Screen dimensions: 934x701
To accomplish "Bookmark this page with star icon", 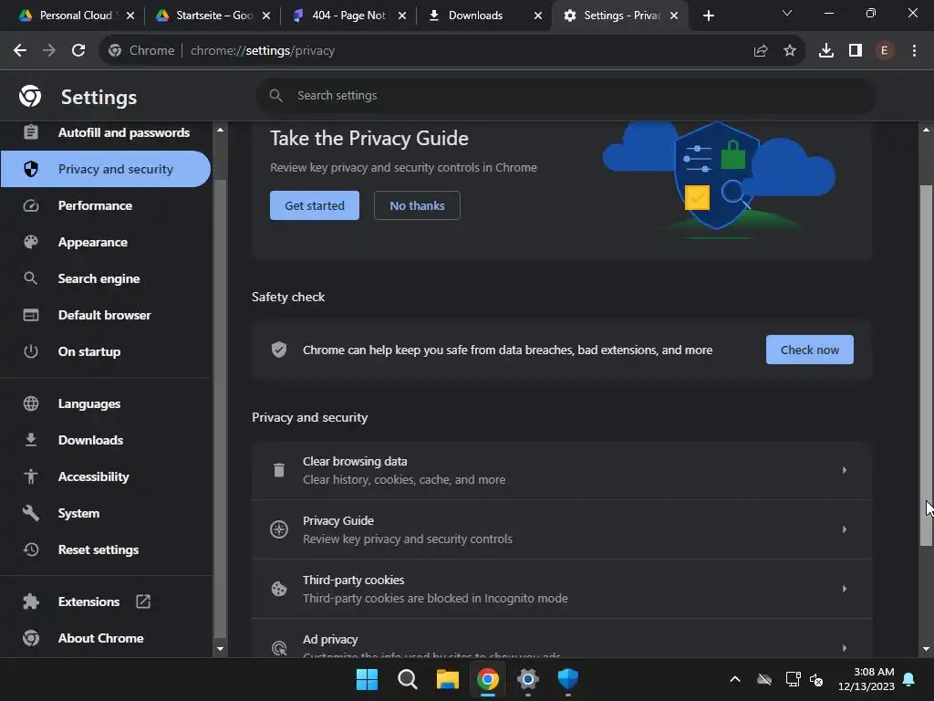I will [790, 51].
